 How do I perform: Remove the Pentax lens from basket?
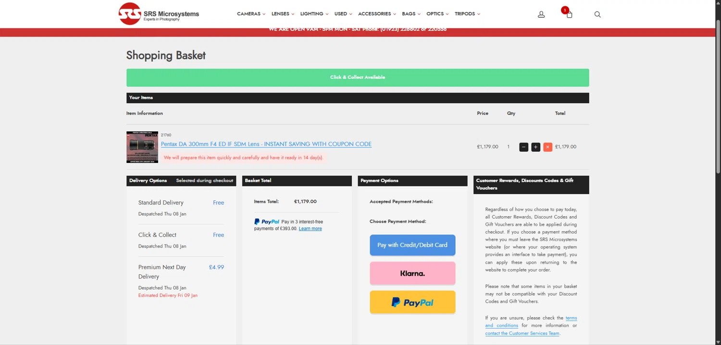[547, 147]
